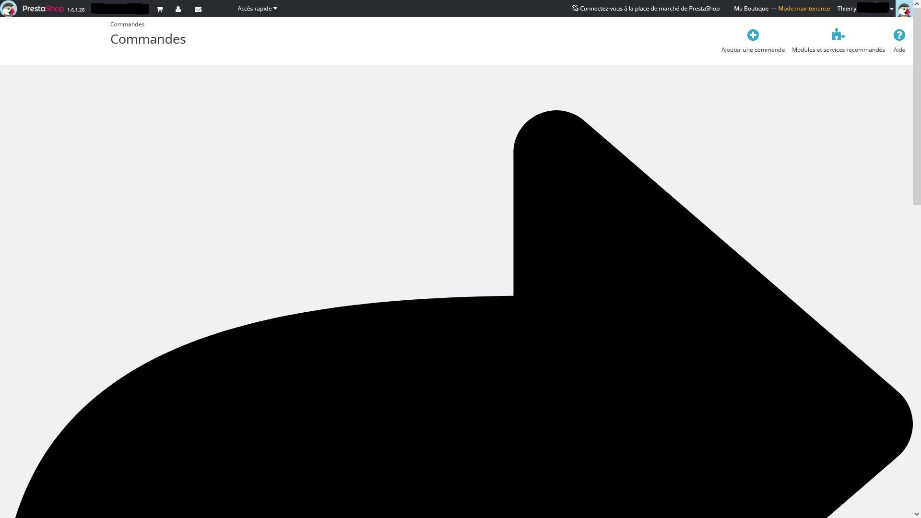Open help via the question mark icon
The image size is (921, 518).
899,35
